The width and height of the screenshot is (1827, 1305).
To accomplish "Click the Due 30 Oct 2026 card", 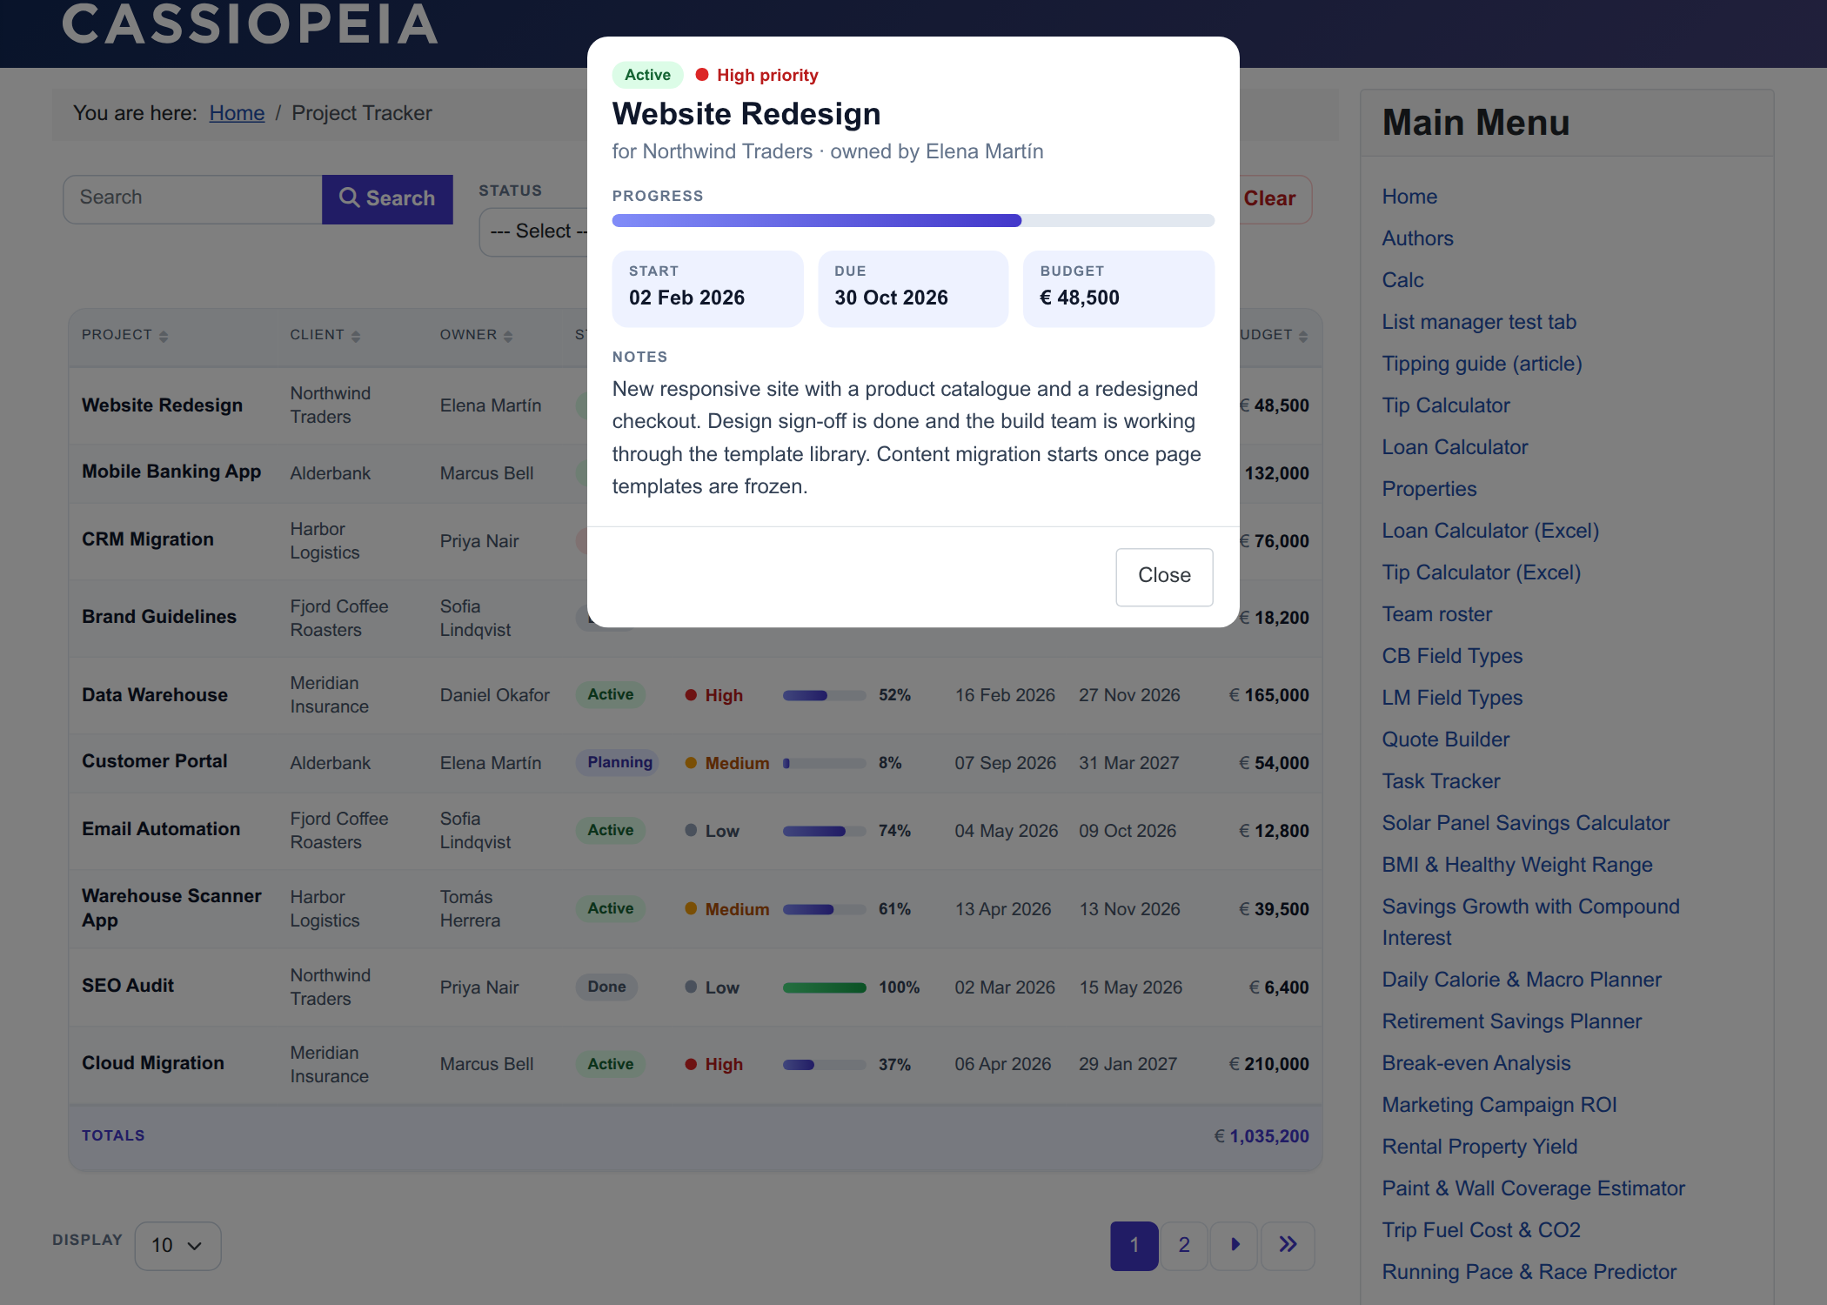I will pyautogui.click(x=913, y=289).
